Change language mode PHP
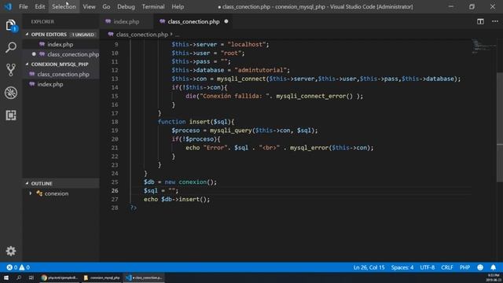 pos(464,267)
